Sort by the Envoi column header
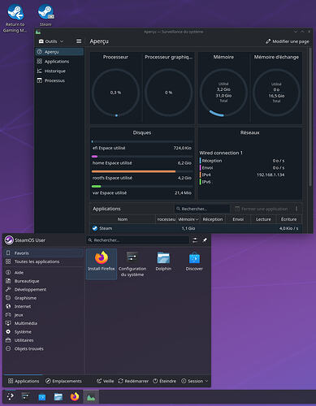This screenshot has height=406, width=316. (238, 219)
